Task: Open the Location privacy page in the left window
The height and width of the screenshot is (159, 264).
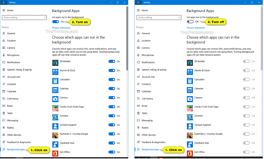Action: pos(12,41)
